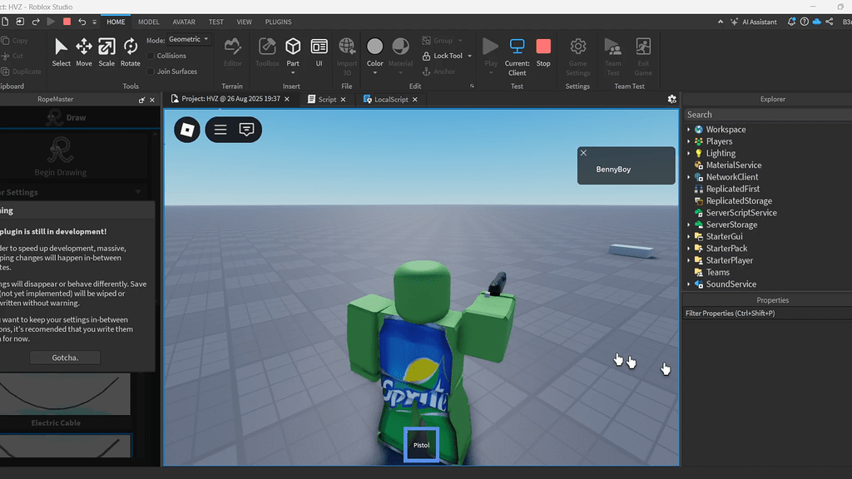Open the Mode: Geometric dropdown

pos(188,38)
